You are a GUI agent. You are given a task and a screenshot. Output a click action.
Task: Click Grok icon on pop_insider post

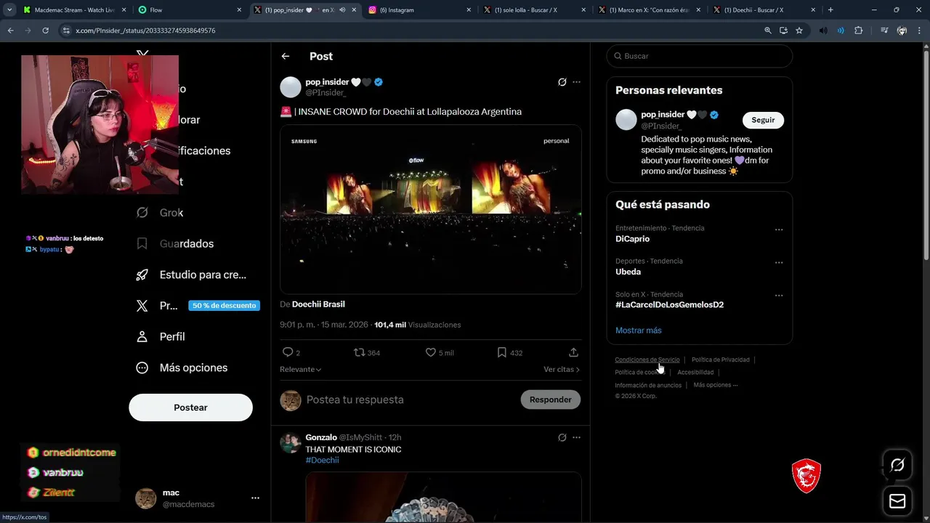(x=562, y=82)
